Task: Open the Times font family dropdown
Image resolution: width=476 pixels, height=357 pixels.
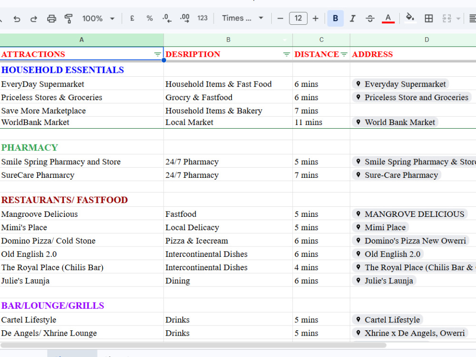Action: pos(243,19)
